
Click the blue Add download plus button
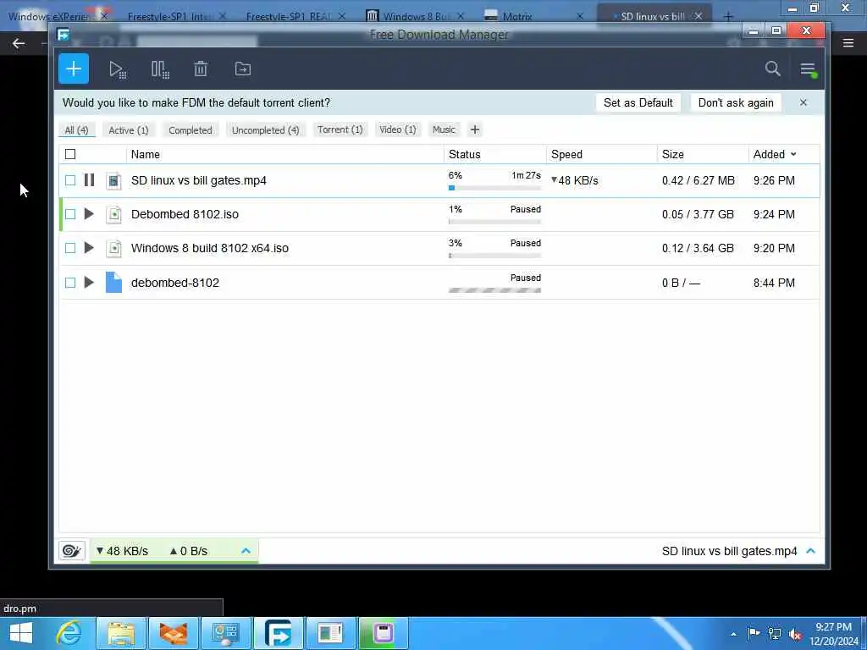[x=74, y=69]
